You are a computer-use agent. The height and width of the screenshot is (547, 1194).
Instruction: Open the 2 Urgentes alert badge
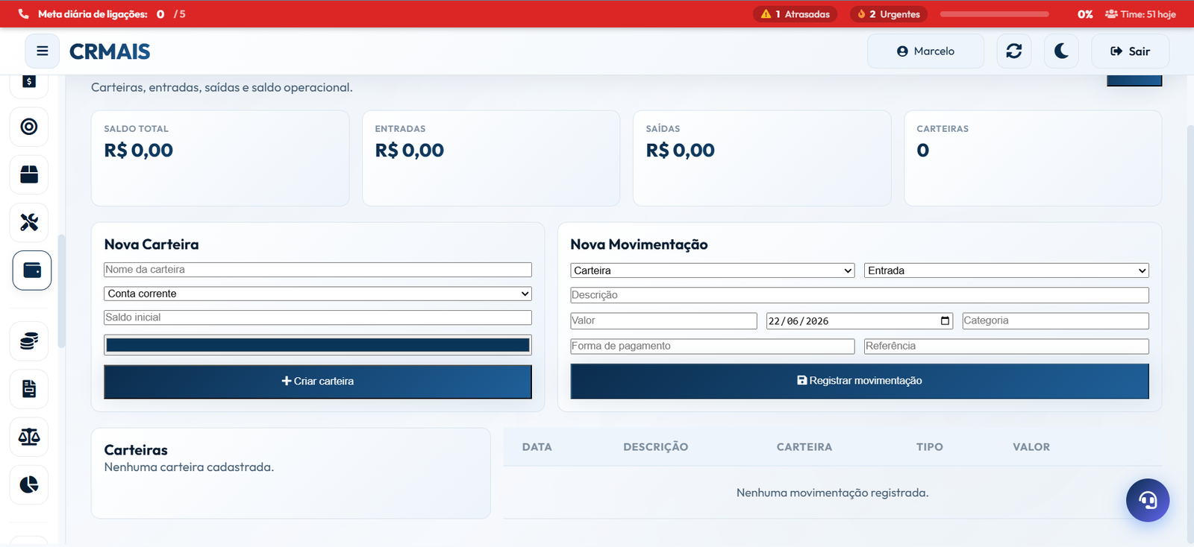(x=889, y=14)
